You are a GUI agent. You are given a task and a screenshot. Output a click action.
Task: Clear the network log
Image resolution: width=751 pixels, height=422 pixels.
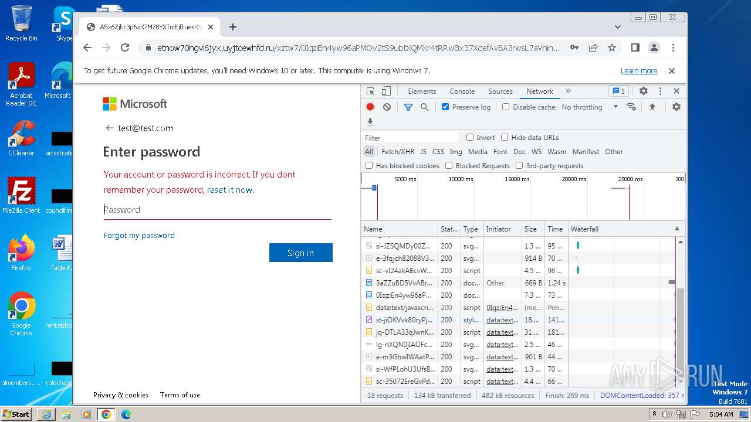(387, 107)
